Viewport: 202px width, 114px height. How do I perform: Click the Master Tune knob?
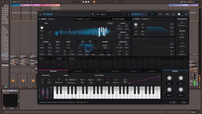(x=59, y=79)
